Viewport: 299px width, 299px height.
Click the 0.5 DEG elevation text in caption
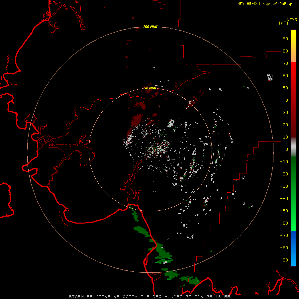pyautogui.click(x=151, y=297)
